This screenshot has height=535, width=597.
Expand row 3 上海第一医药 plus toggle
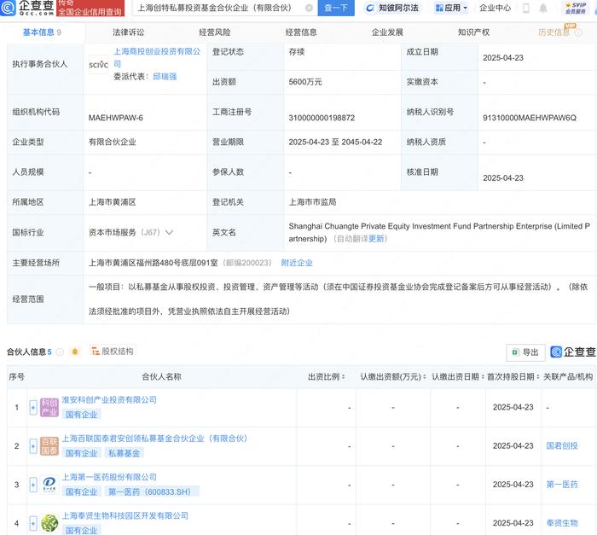(33, 485)
